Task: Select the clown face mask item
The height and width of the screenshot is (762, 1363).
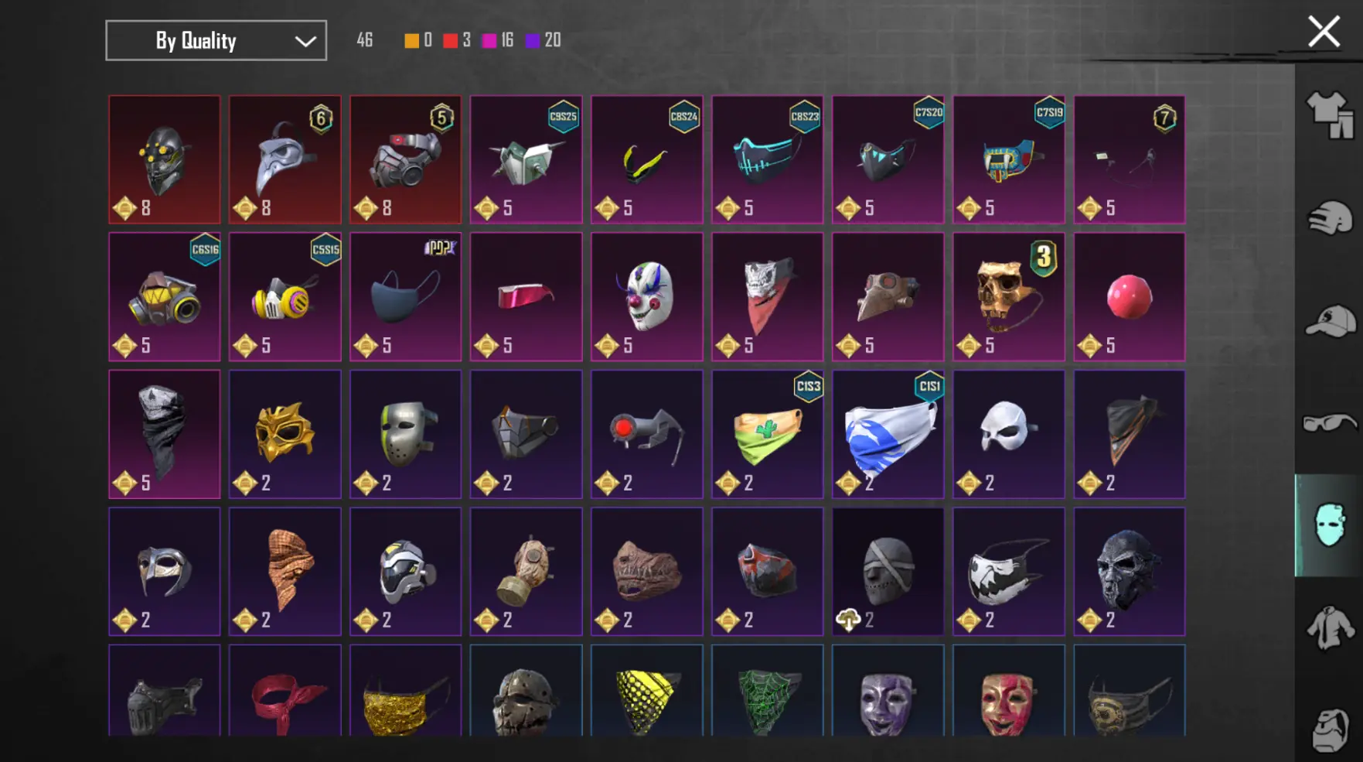Action: (x=646, y=297)
